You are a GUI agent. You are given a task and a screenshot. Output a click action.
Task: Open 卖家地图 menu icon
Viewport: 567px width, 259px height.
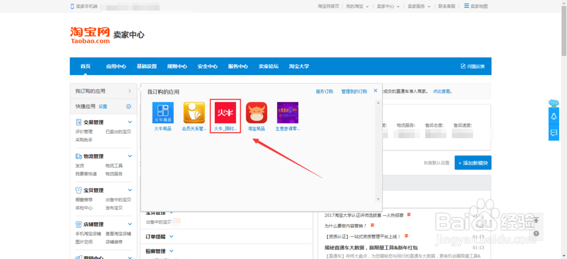coord(467,6)
